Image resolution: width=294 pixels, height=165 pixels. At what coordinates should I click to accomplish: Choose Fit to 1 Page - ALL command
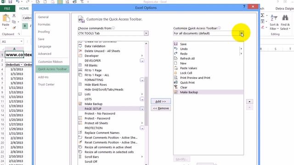[111, 75]
